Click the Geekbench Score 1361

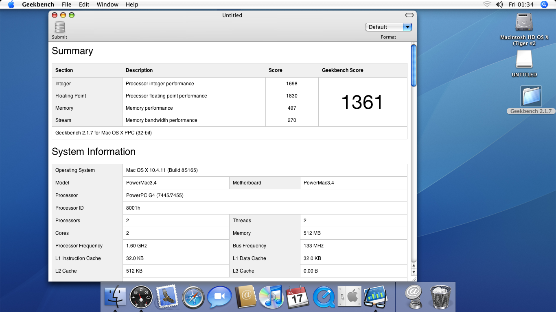pyautogui.click(x=362, y=102)
